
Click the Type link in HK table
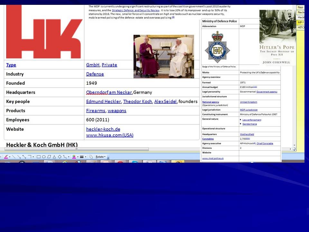click(x=11, y=65)
